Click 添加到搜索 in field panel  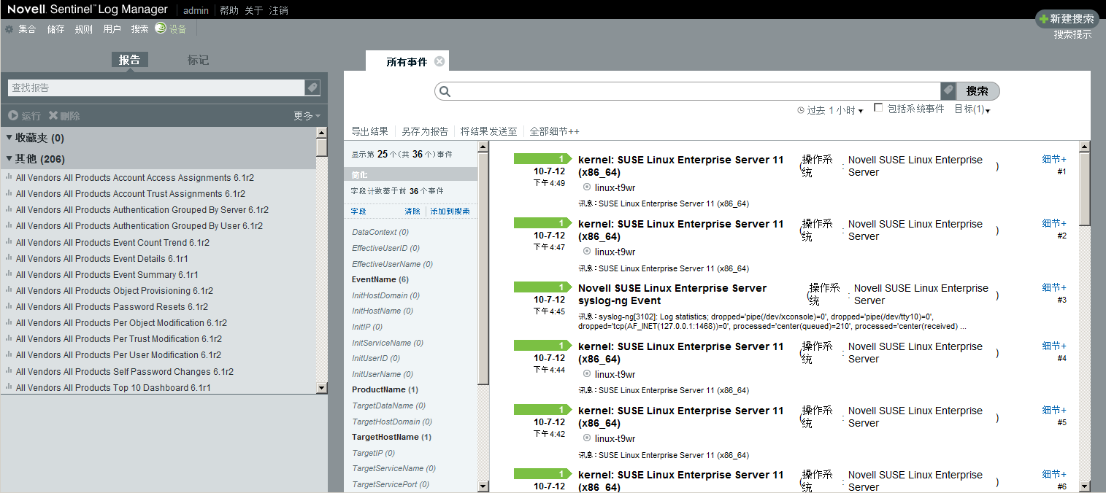point(450,211)
